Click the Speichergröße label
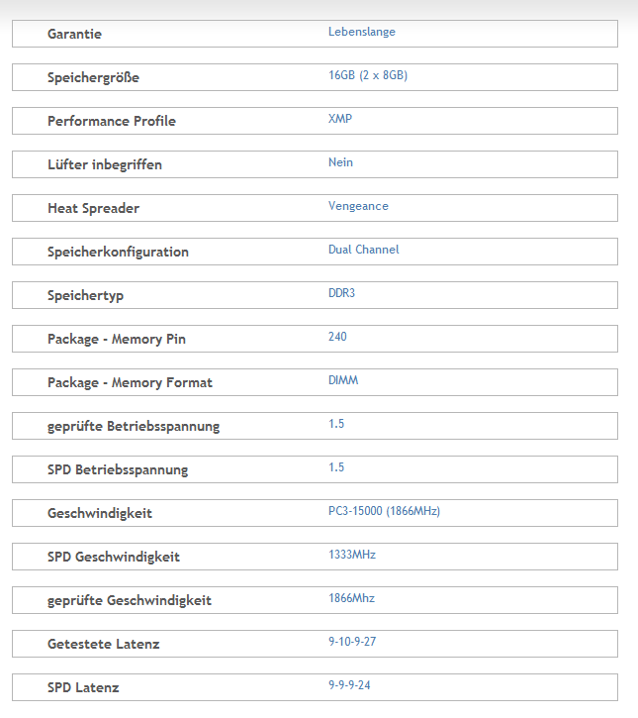 click(x=93, y=77)
